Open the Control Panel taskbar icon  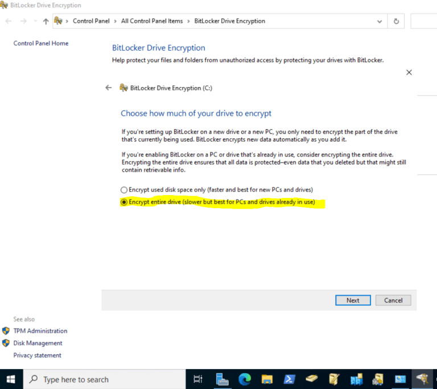(x=400, y=379)
